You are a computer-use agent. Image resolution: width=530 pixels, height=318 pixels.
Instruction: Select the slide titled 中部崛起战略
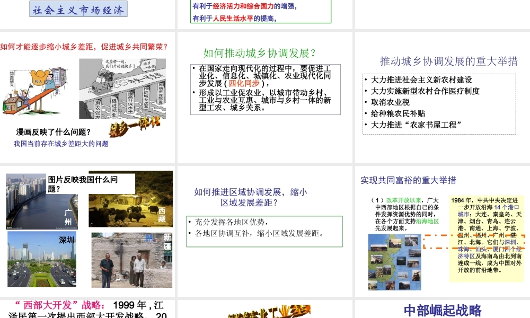[x=443, y=309]
